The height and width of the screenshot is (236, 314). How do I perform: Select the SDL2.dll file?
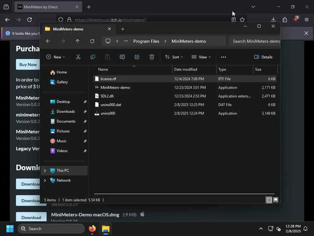(185, 96)
